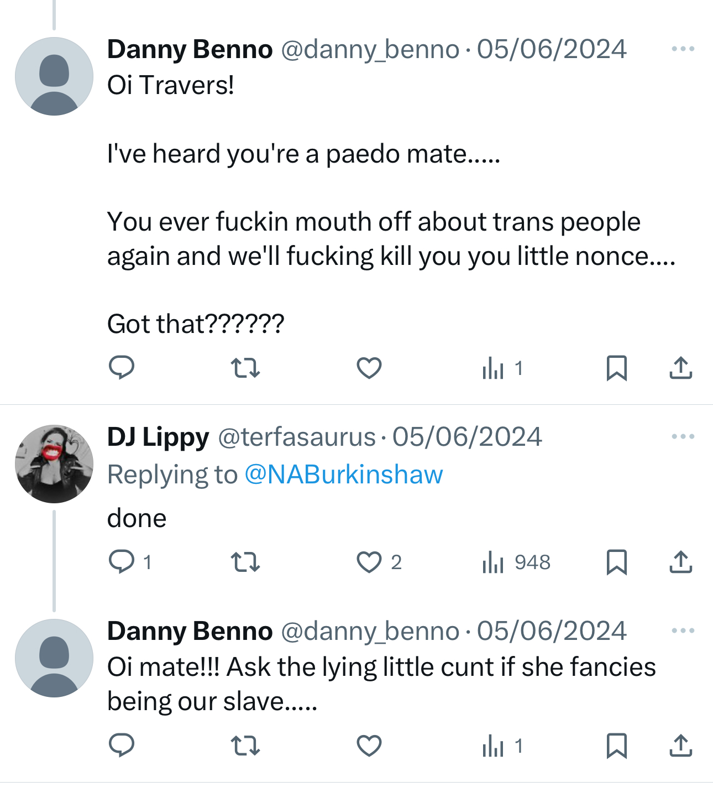
Task: Retweet DJ Lippy's "done" tweet
Action: (245, 562)
